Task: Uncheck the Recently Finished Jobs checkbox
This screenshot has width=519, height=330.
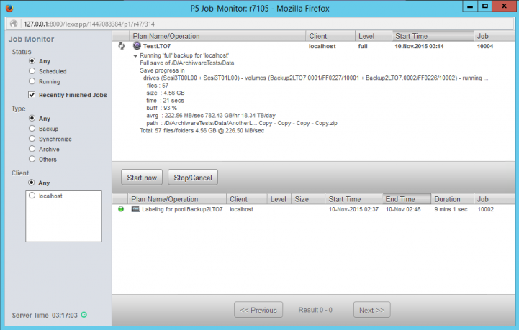Action: 32,95
